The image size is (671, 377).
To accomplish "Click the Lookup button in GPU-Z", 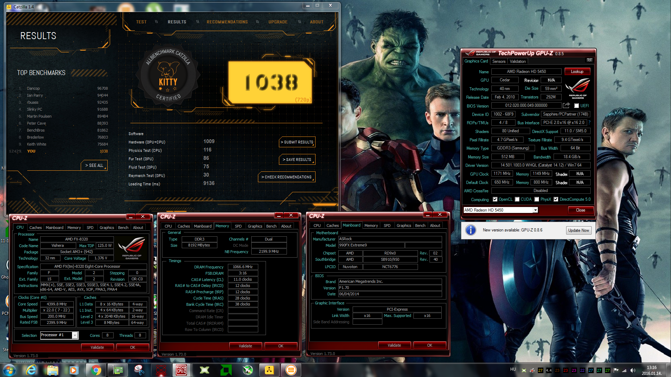I will (577, 72).
